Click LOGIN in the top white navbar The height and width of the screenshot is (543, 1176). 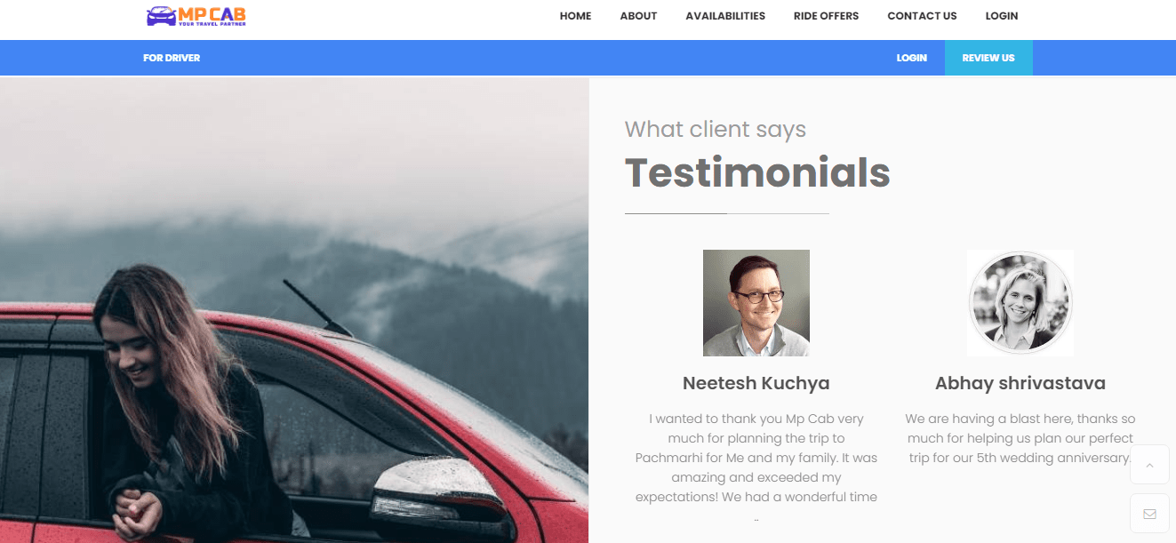[x=1002, y=16]
